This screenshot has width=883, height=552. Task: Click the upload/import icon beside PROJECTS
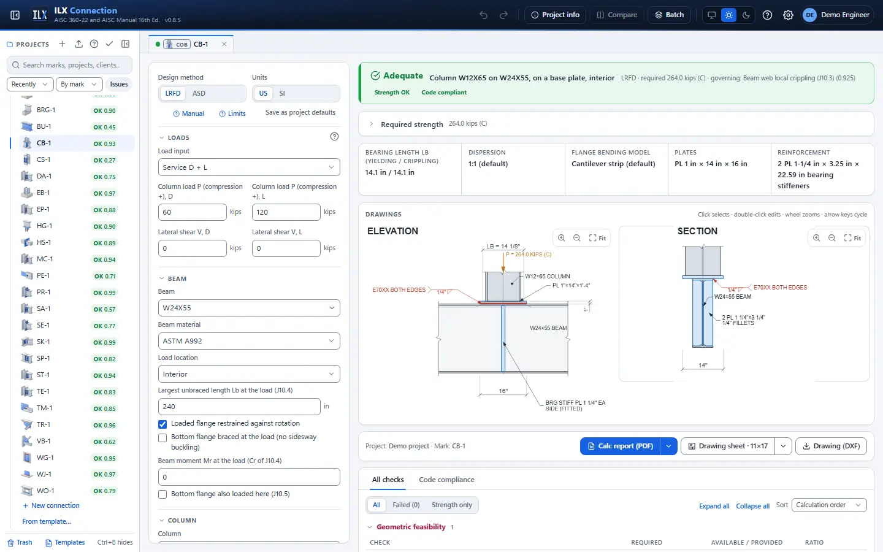(x=78, y=44)
